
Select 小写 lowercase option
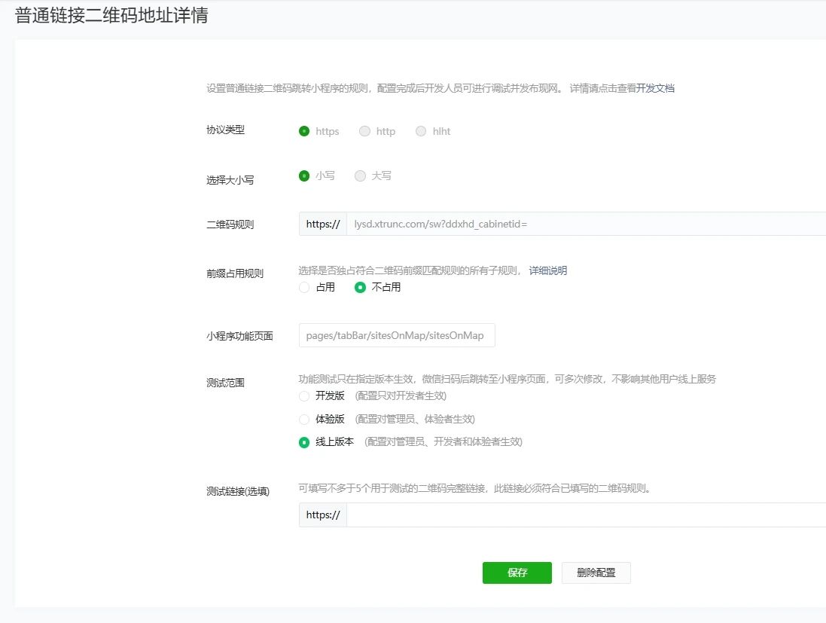coord(304,176)
